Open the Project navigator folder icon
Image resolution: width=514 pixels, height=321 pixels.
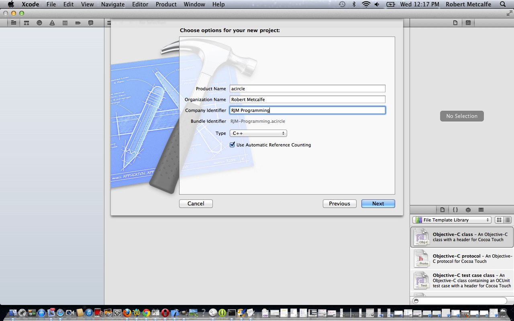[14, 23]
